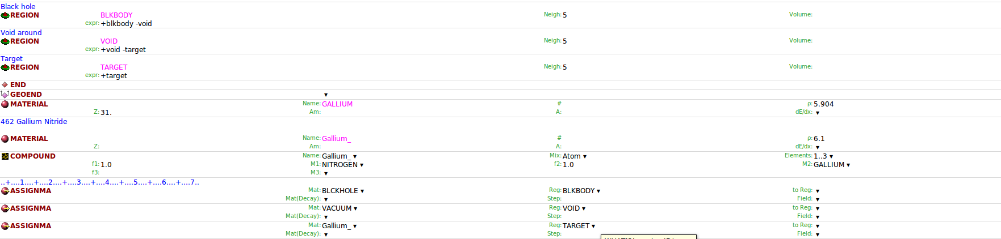
Task: Open the Elements 1..3 dropdown
Action: coord(823,156)
